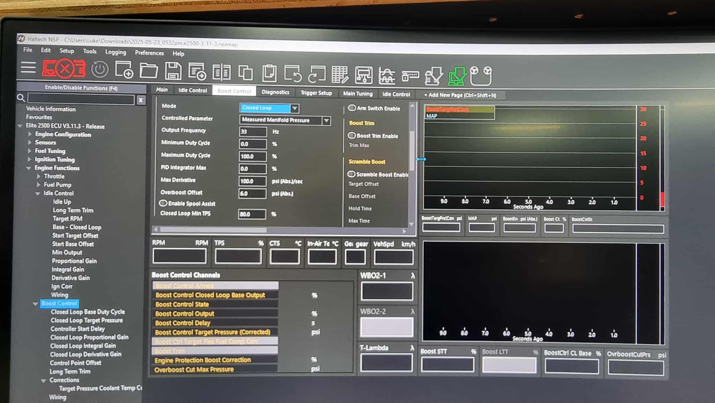This screenshot has height=403, width=715.
Task: Select Favourites in tree
Action: (x=39, y=117)
